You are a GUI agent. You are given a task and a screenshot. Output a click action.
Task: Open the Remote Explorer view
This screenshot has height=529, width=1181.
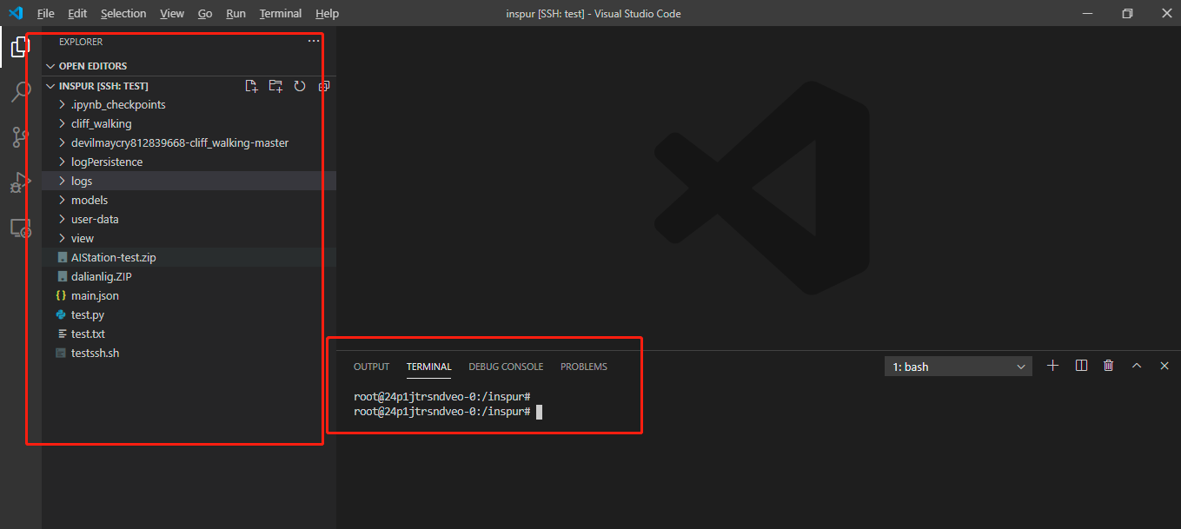[21, 228]
